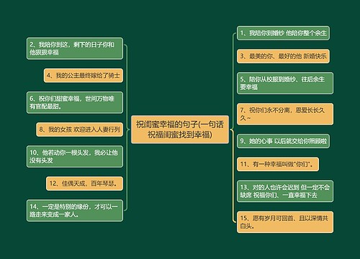Select node 5、陪你从校服到婚纱
Image resolution: width=360 pixels, height=259 pixels.
tap(285, 83)
